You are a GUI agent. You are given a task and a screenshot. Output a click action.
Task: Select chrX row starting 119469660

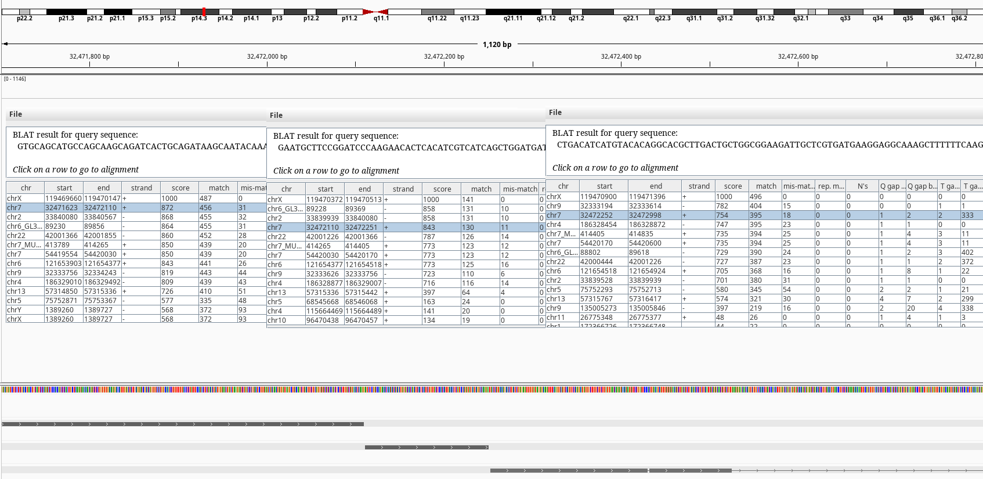click(x=136, y=198)
